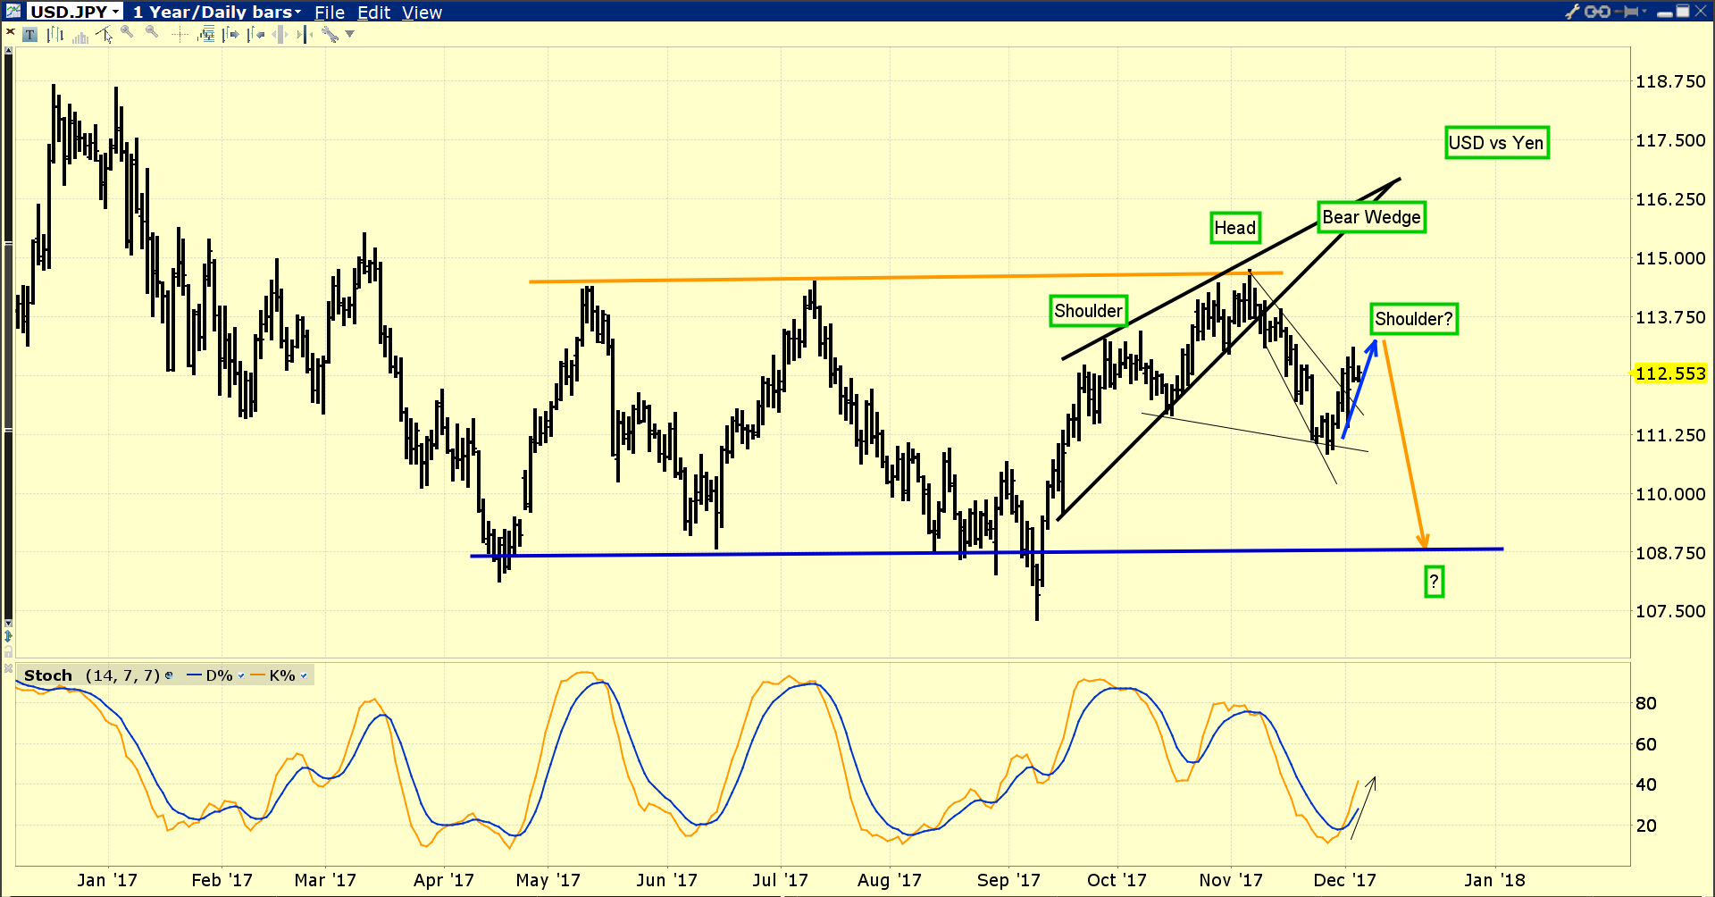The image size is (1715, 897).
Task: Click the bars-with-right-arrow shift icon
Action: 230,35
